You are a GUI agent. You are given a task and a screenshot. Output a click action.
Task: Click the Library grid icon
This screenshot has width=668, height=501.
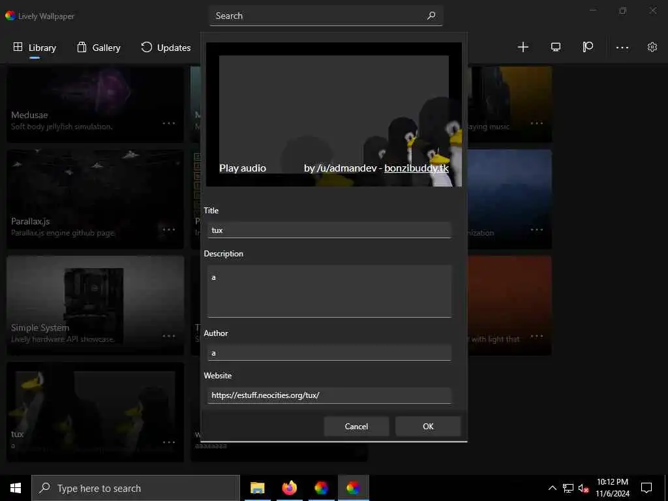tap(18, 47)
